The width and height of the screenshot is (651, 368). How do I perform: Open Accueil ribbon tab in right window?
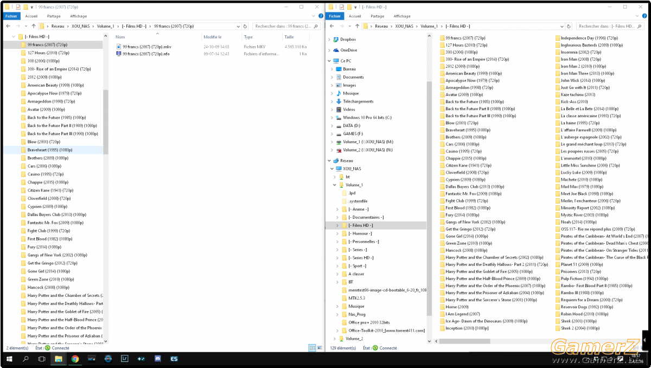pyautogui.click(x=355, y=16)
